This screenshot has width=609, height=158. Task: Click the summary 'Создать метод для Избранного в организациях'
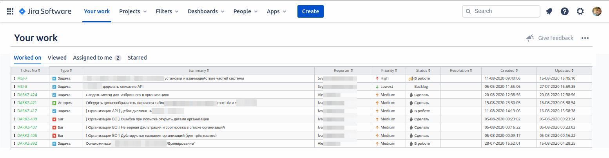(x=127, y=94)
